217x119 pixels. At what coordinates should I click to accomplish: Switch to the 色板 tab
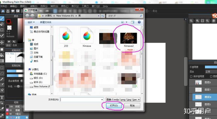15,45
